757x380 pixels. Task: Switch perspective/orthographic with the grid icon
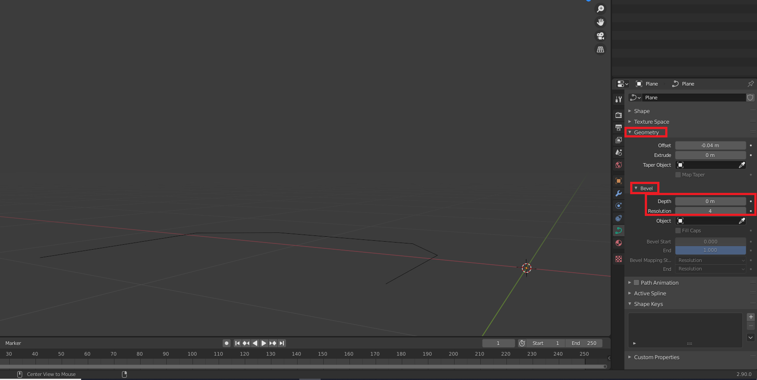[x=600, y=50]
